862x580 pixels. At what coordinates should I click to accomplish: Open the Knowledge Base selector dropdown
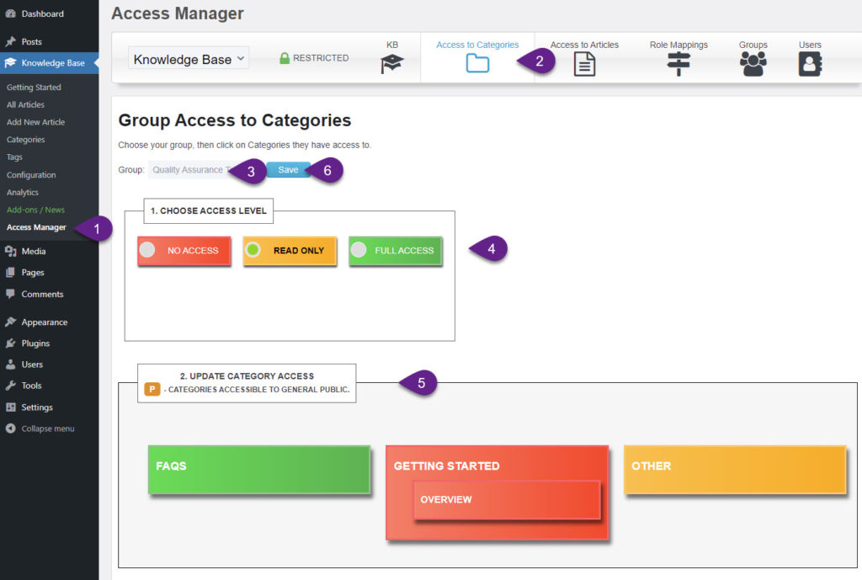[189, 59]
